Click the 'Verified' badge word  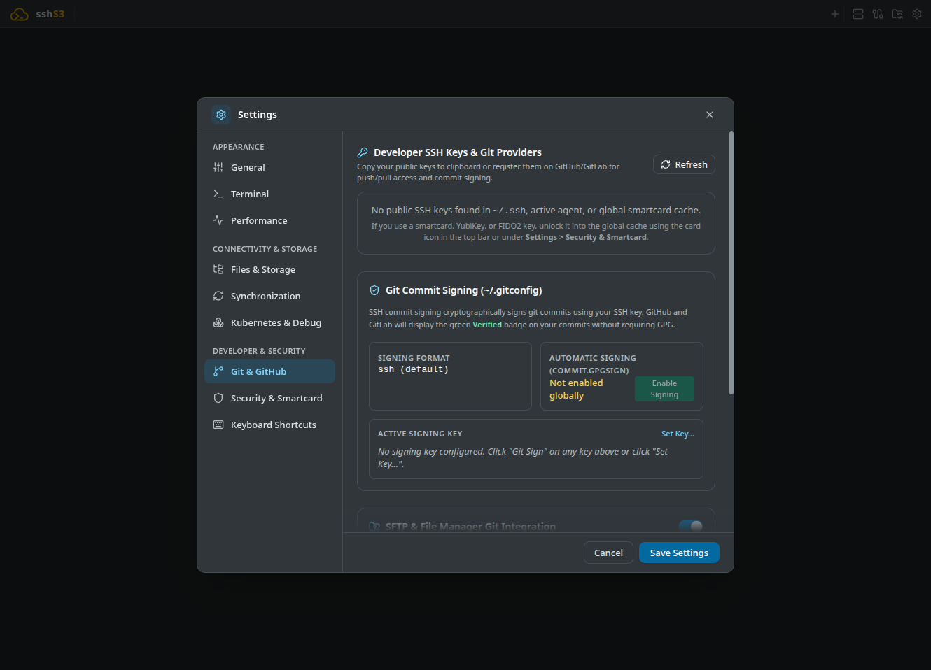point(487,325)
